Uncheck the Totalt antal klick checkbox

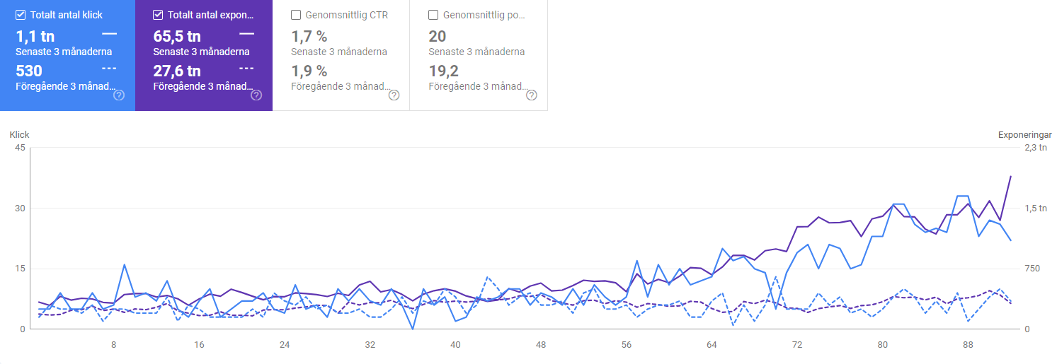[x=21, y=15]
